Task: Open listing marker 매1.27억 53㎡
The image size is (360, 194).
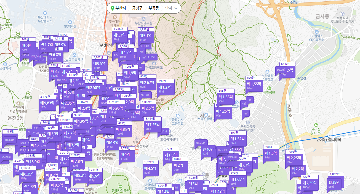Action: 166,88
